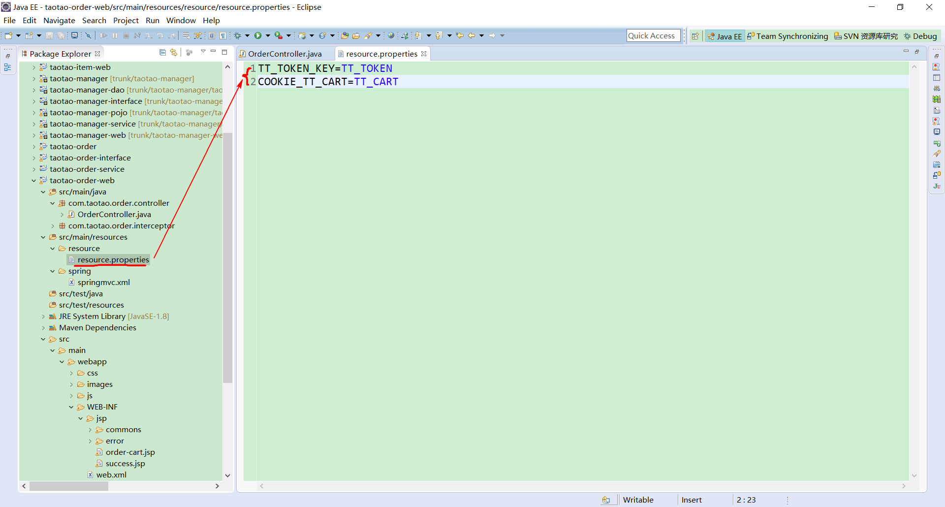Open the web browser globe icon
Image resolution: width=945 pixels, height=507 pixels.
(x=391, y=35)
